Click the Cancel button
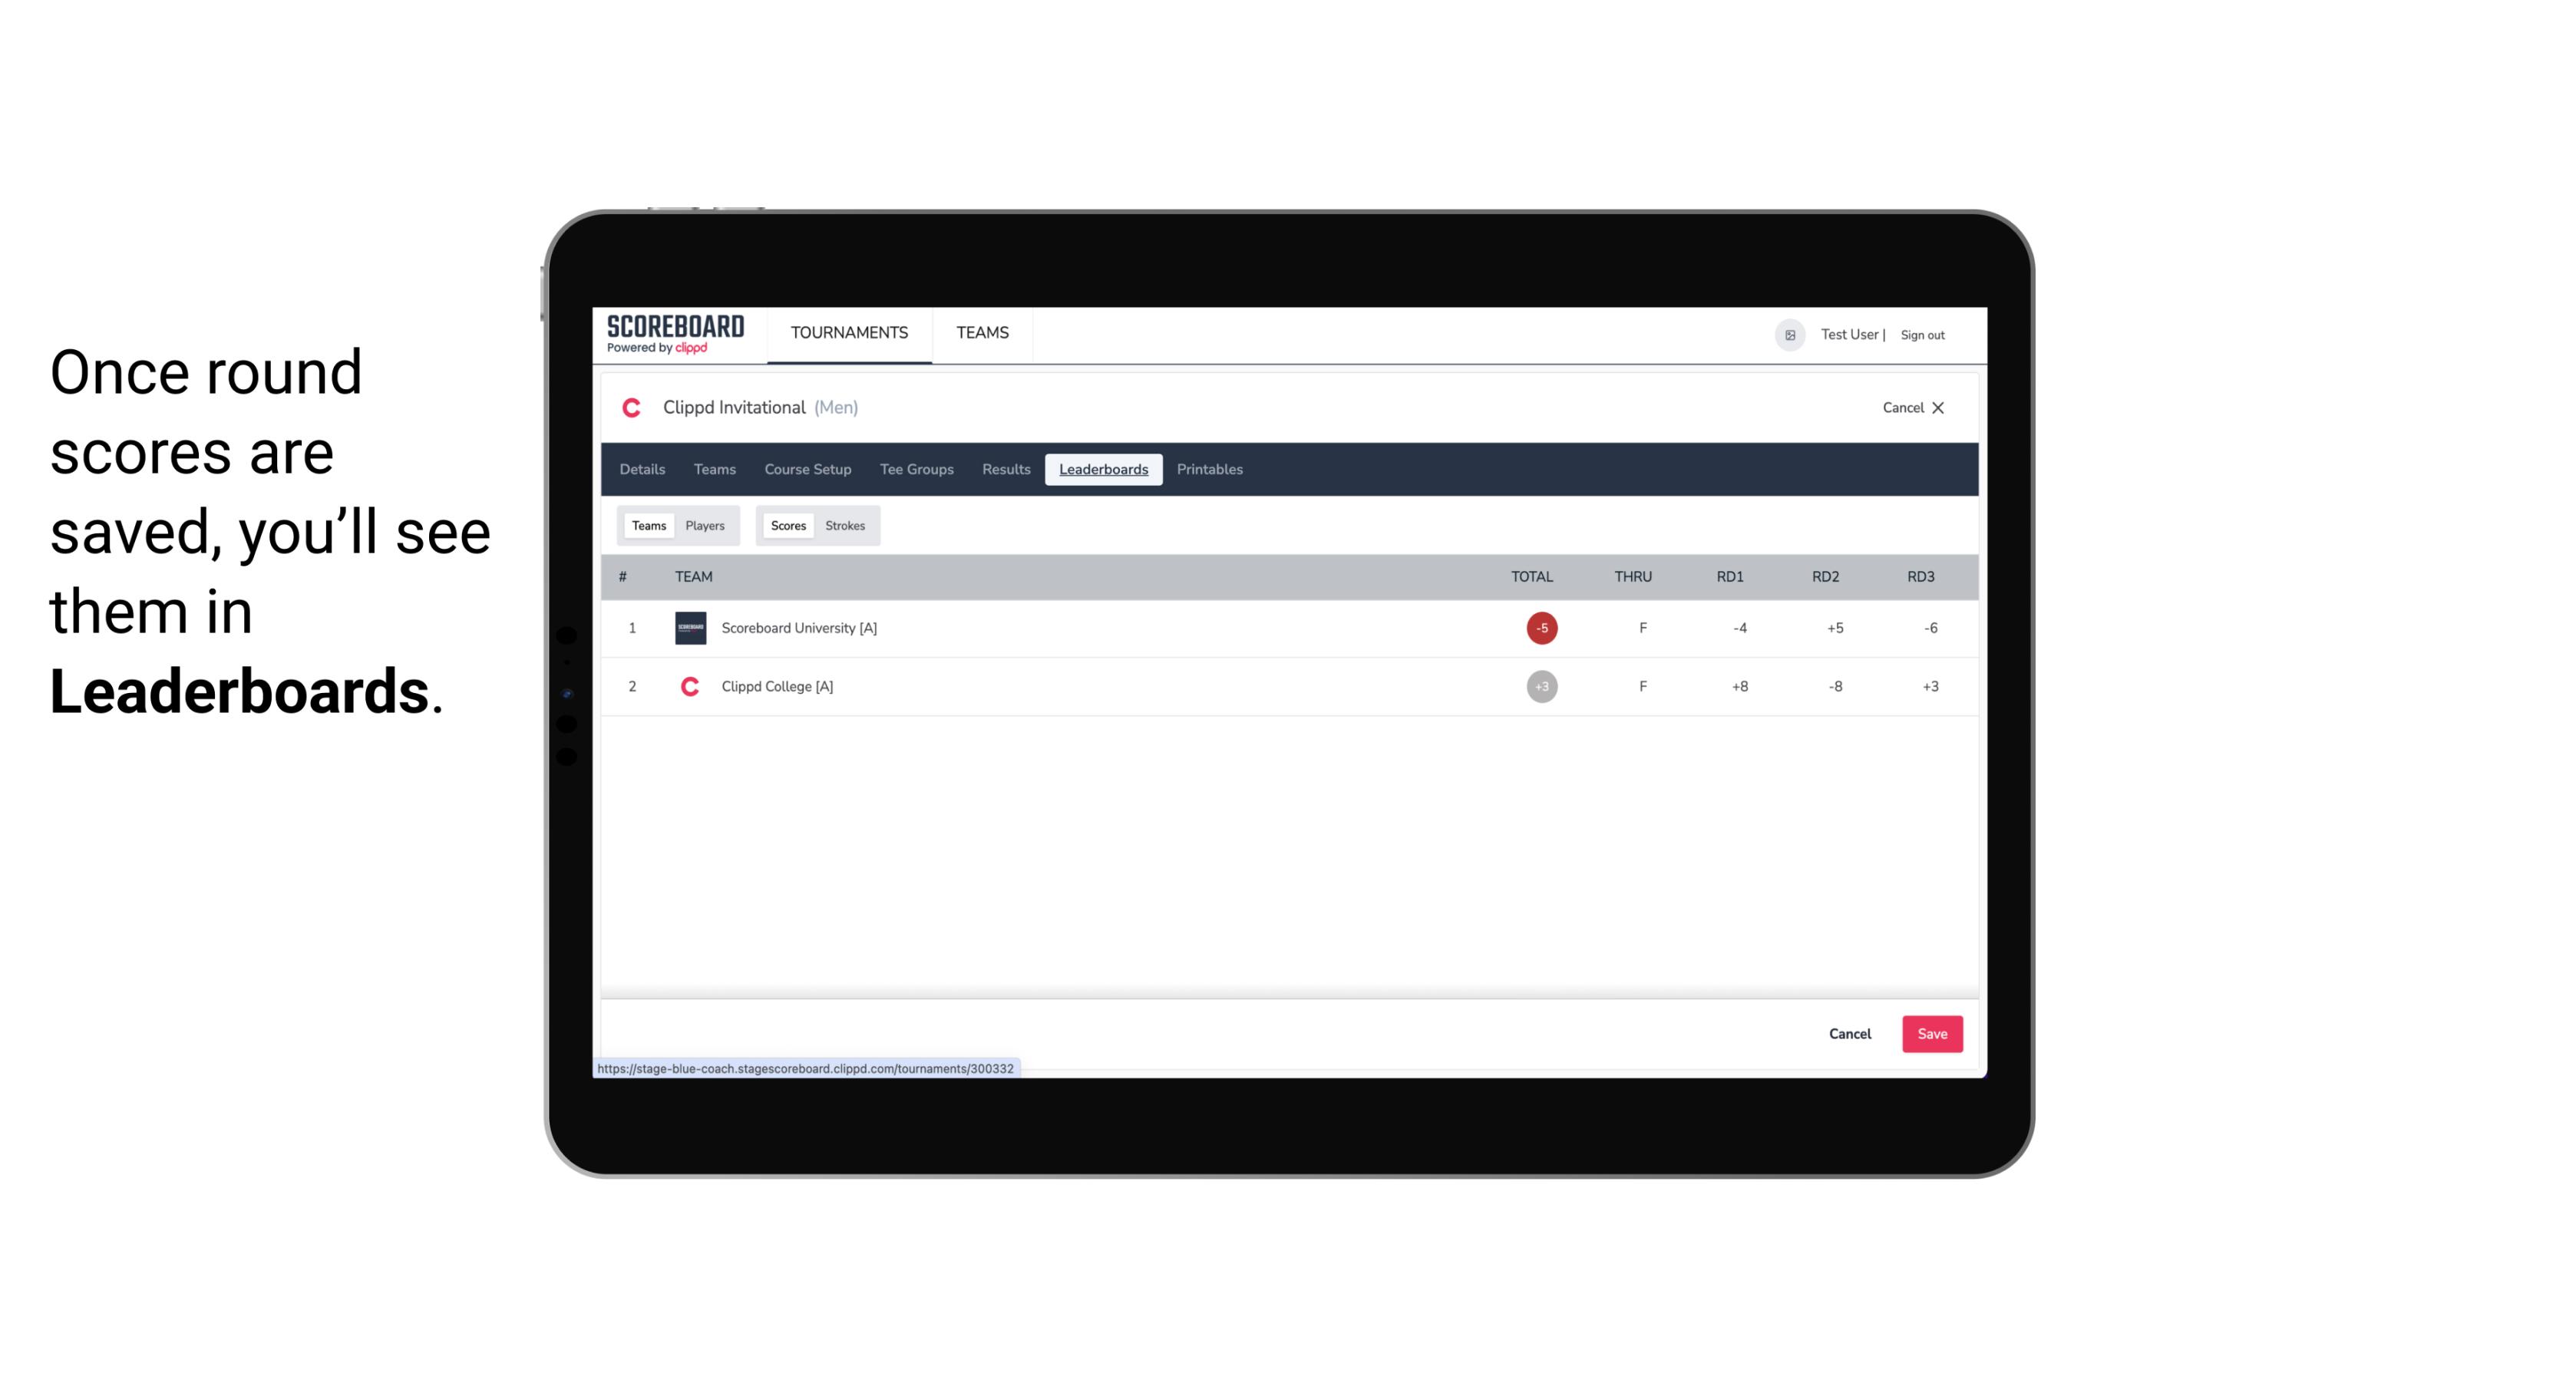This screenshot has width=2576, height=1386. tap(1851, 1033)
